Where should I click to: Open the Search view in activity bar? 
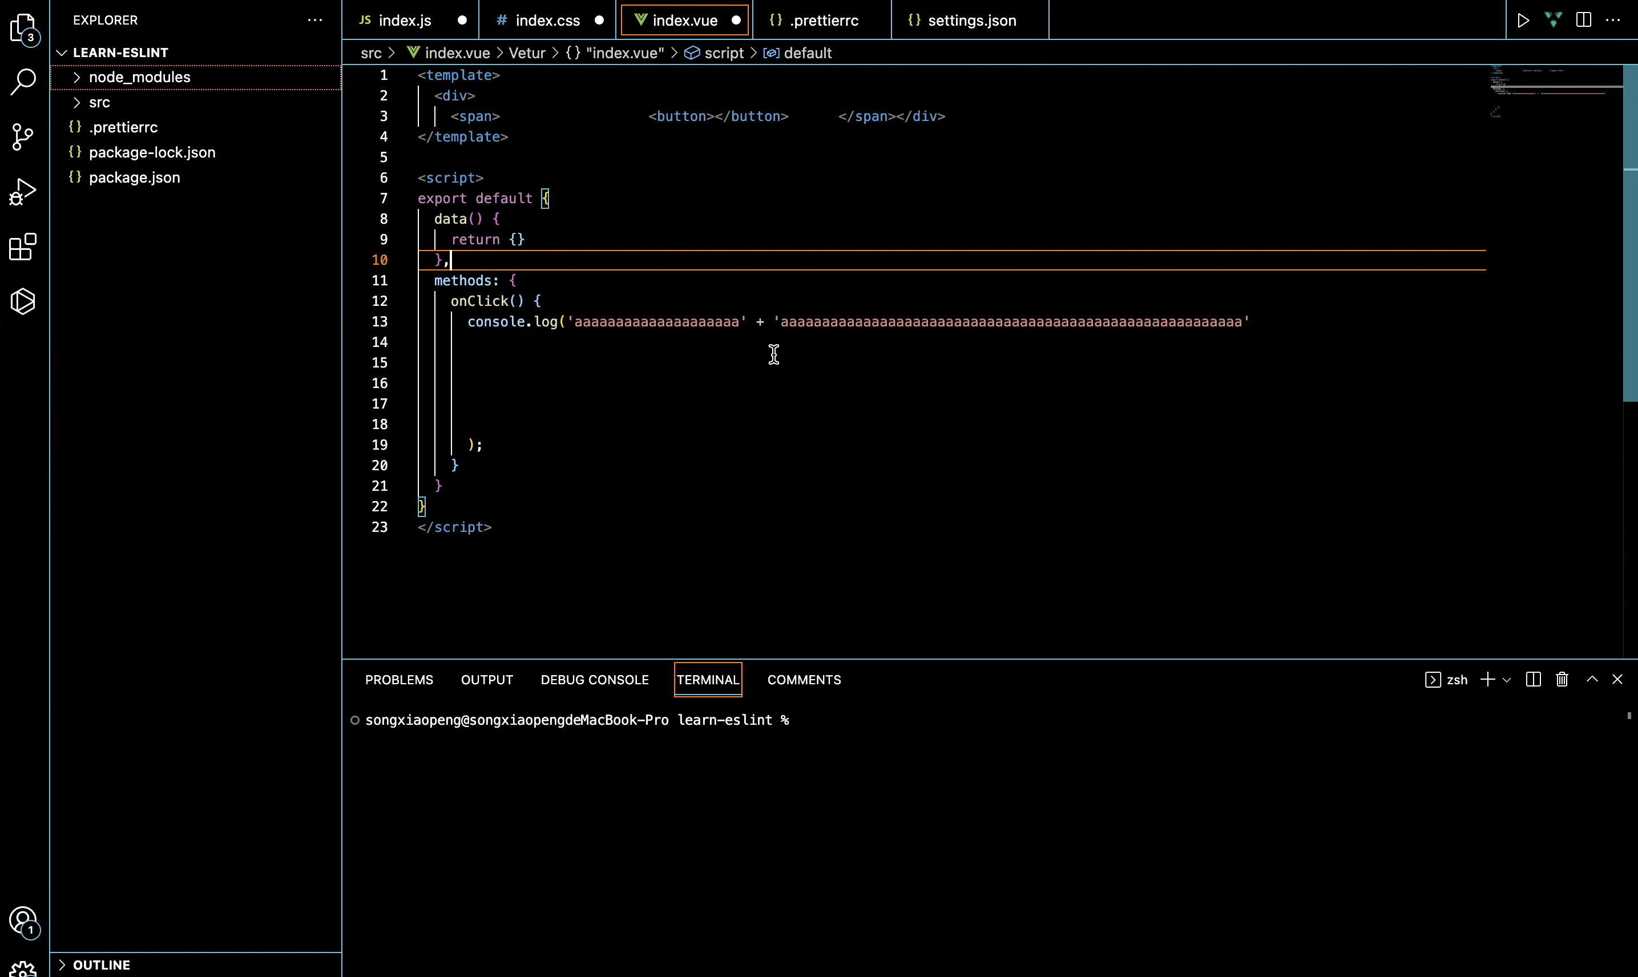(x=24, y=82)
